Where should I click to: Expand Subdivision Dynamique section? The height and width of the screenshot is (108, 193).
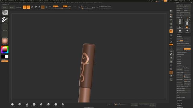point(182,52)
